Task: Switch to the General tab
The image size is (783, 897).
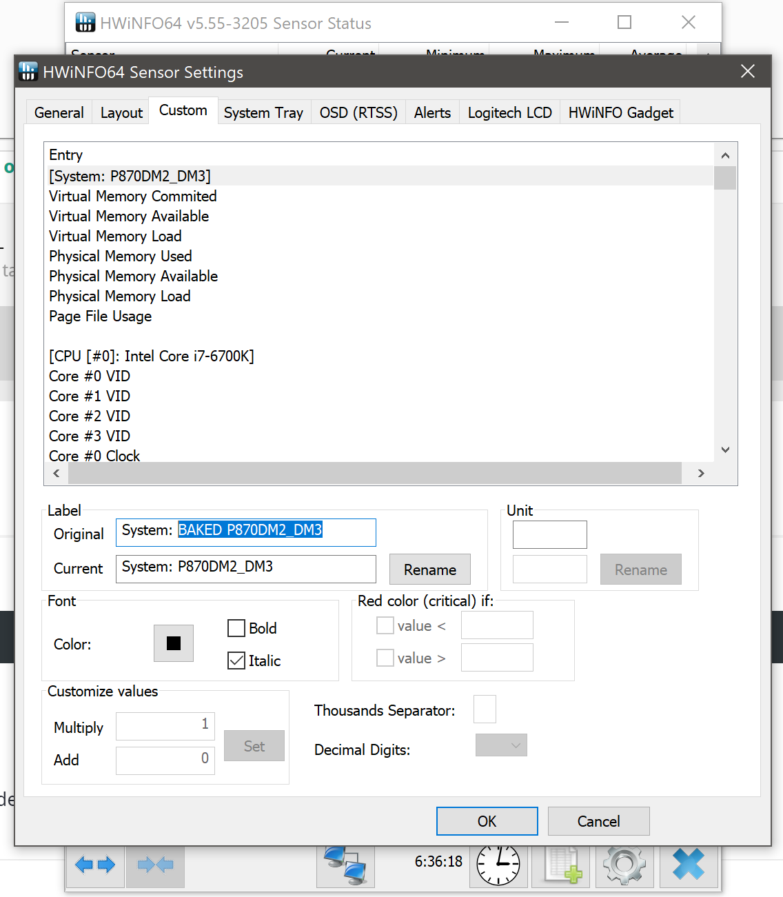Action: pos(59,112)
